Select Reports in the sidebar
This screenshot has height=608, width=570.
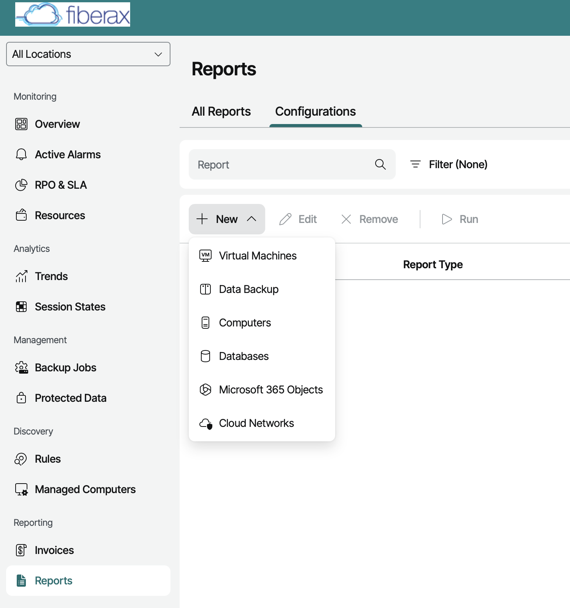88,581
